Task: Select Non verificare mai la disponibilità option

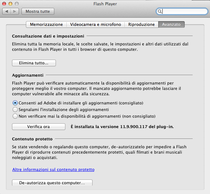Action: pos(15,116)
